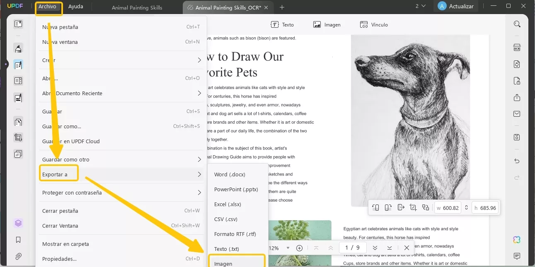Replace the selected image

(x=426, y=207)
